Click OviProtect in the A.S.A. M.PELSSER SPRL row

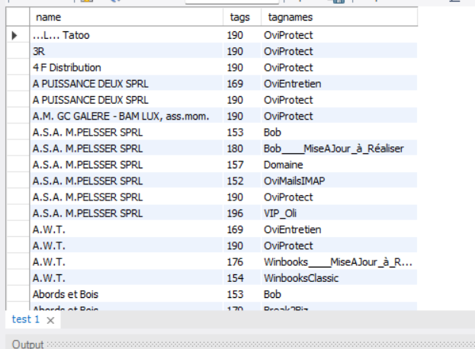(339, 197)
